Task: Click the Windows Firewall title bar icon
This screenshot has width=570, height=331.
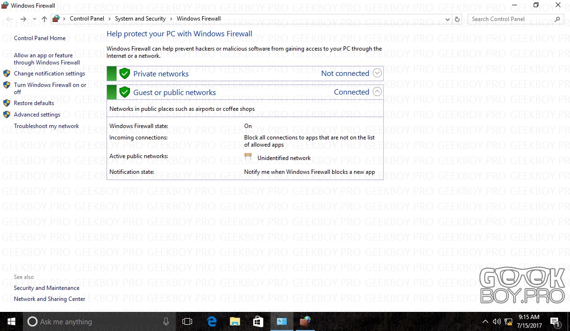Action: click(5, 5)
